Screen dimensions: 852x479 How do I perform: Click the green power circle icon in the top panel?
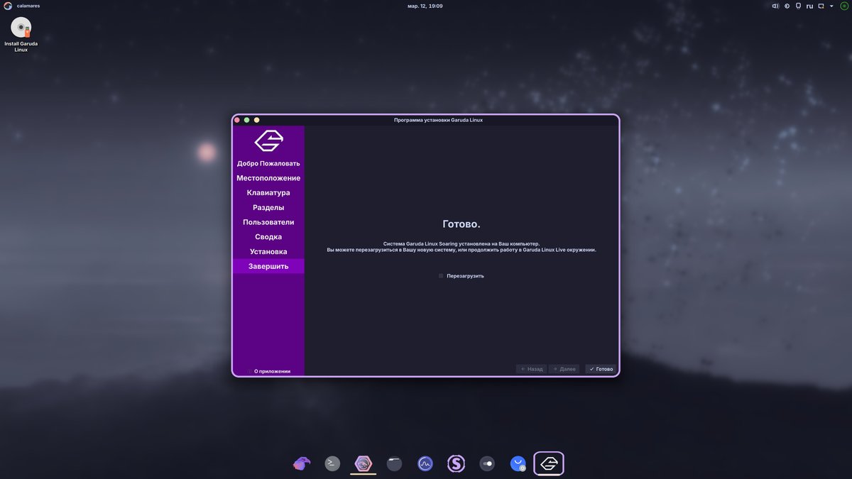[843, 6]
